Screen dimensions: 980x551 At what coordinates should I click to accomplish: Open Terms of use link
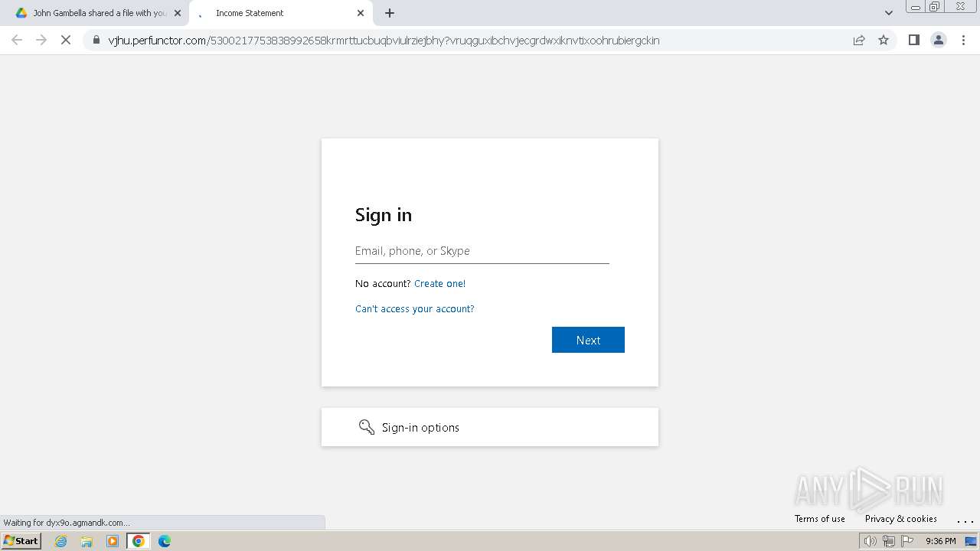coord(820,519)
